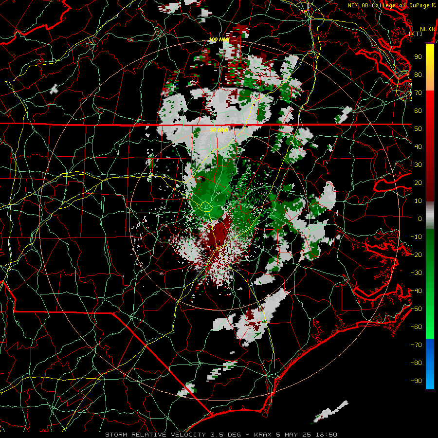Image resolution: width=438 pixels, height=438 pixels.
Task: Click the positive 10 tick label on the scale
Action: tap(418, 201)
